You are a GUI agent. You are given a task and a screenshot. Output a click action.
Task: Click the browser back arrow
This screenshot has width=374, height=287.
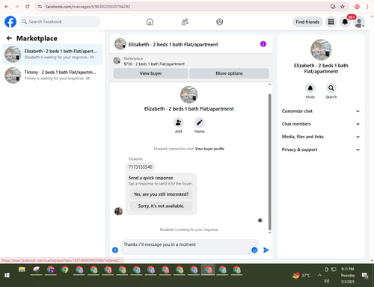click(x=7, y=7)
